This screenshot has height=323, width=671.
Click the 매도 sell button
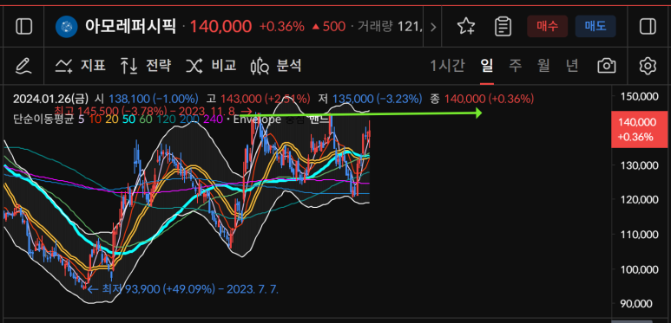click(595, 27)
